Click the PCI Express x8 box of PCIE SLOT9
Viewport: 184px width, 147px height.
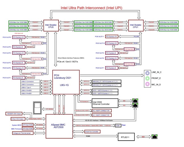112,53
